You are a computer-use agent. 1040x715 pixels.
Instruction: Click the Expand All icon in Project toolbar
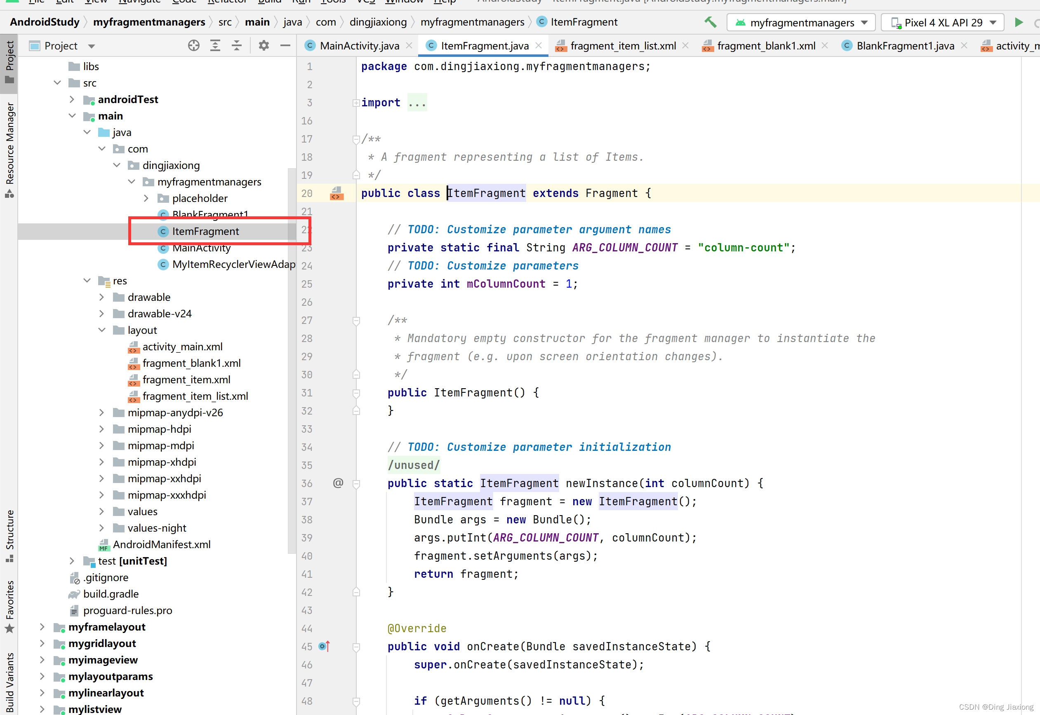click(x=215, y=46)
